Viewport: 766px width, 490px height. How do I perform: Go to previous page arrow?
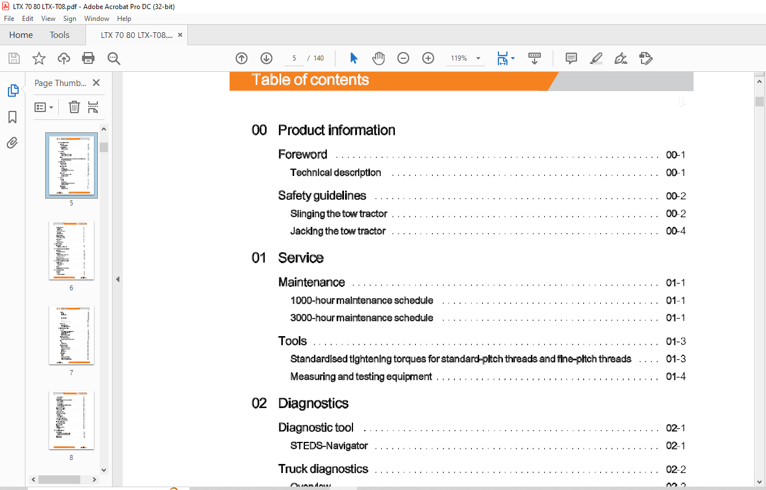pos(242,58)
